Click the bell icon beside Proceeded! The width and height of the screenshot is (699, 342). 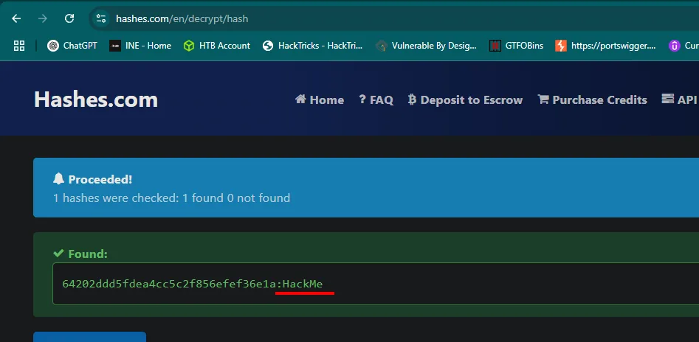coord(58,178)
